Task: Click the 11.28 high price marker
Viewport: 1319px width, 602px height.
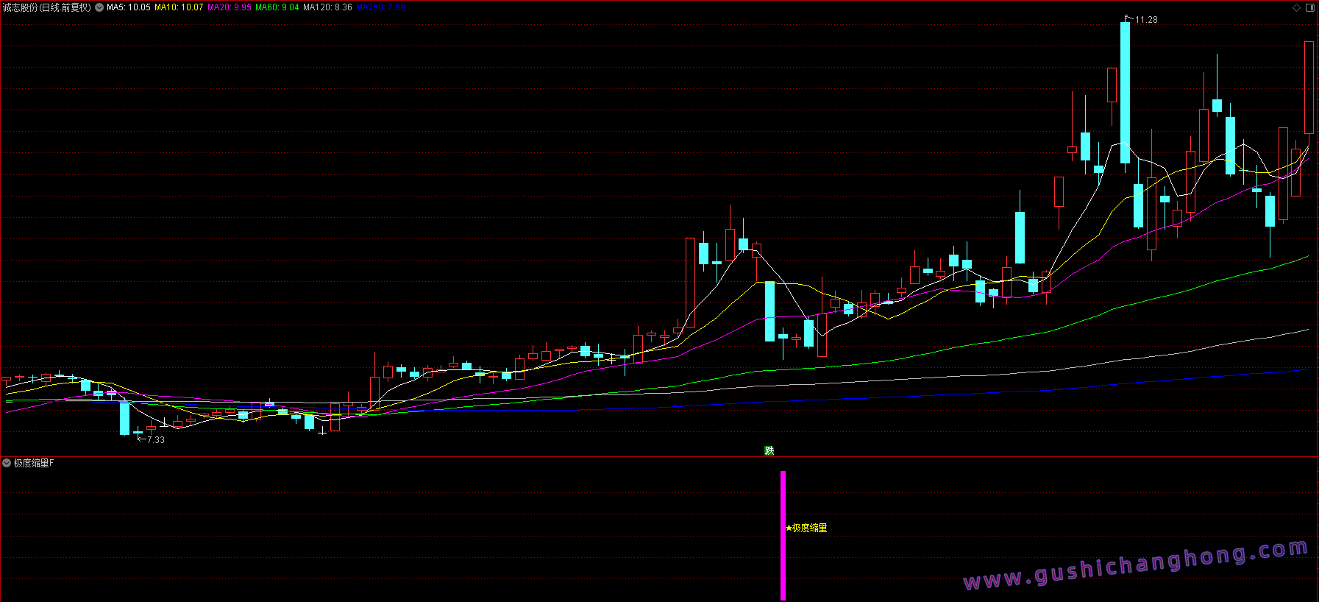Action: 1145,20
